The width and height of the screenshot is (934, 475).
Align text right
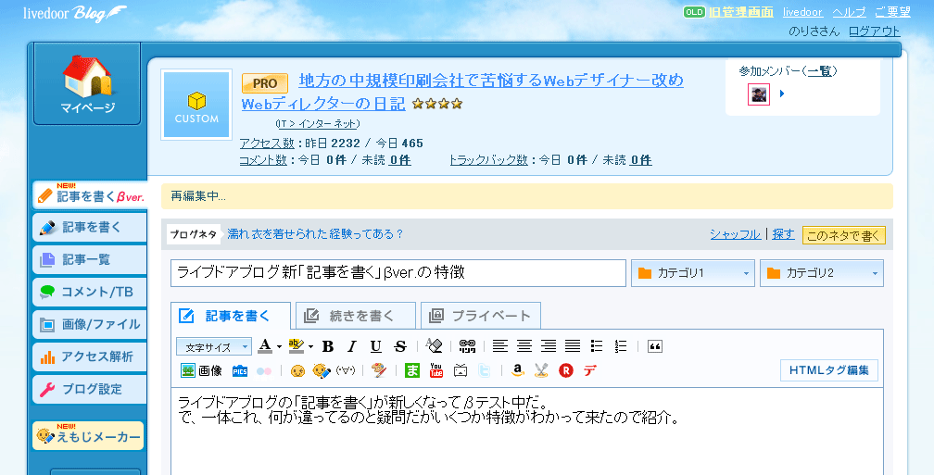click(x=548, y=346)
